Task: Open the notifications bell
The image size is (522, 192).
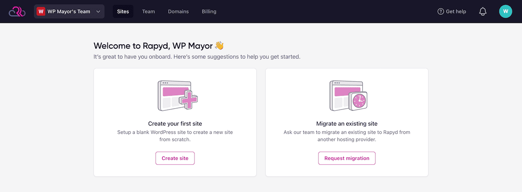Action: click(483, 12)
